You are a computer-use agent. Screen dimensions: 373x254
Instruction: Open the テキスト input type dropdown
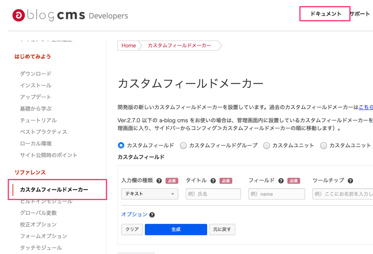coord(150,194)
